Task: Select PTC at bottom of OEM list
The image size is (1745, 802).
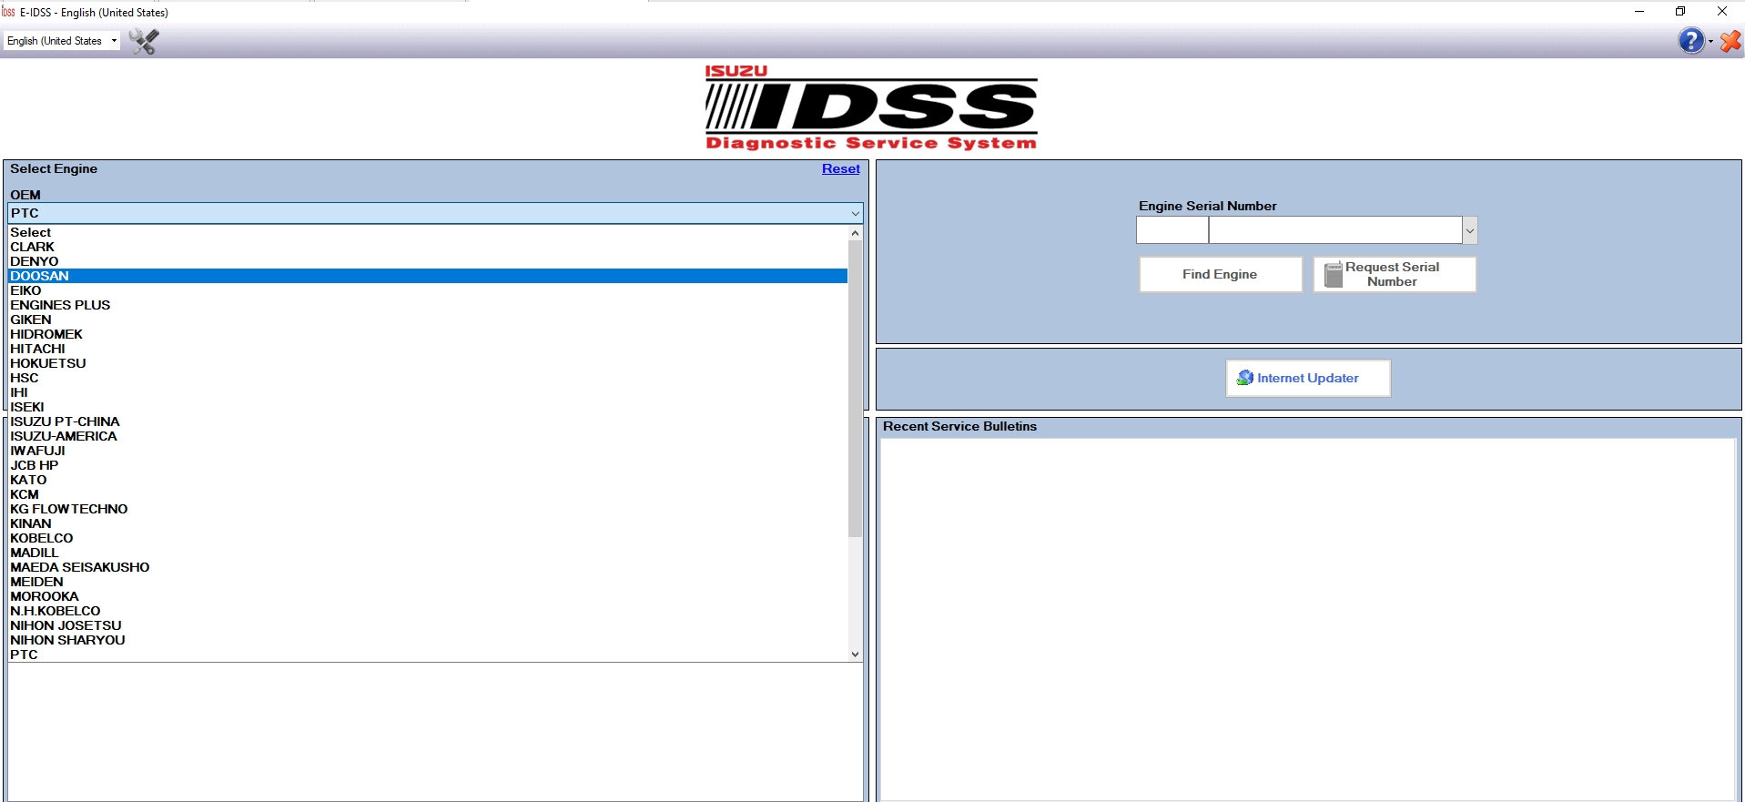Action: point(428,655)
